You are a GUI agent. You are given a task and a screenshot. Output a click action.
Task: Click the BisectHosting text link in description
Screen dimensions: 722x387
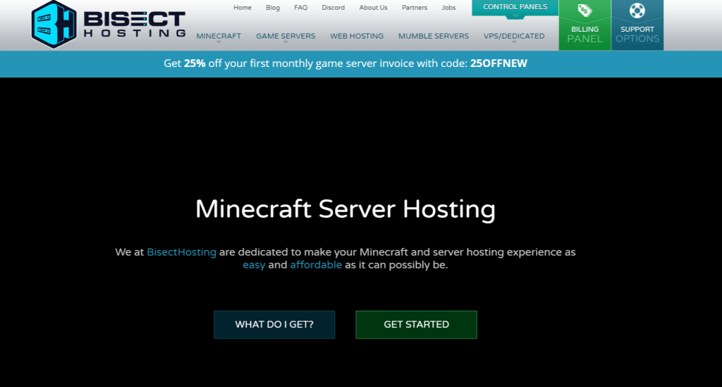(181, 252)
